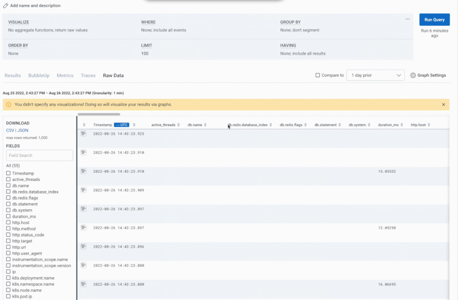The width and height of the screenshot is (458, 300).
Task: Click the overflow ellipsis menu above Run Query
Action: click(407, 19)
